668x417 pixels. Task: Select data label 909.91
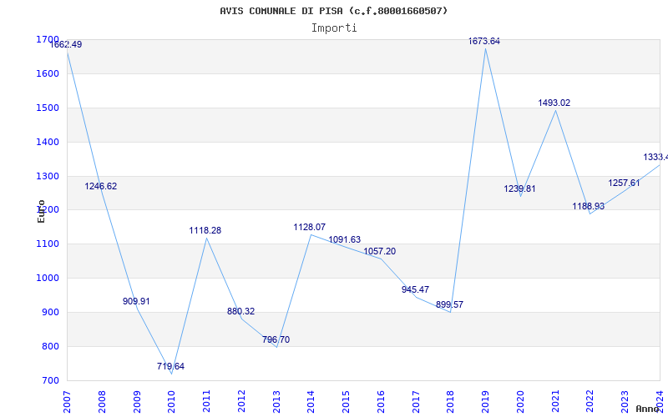coord(136,301)
